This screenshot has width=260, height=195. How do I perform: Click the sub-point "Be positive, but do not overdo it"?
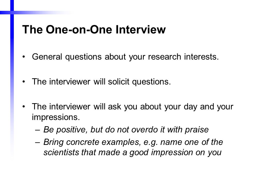pos(126,130)
